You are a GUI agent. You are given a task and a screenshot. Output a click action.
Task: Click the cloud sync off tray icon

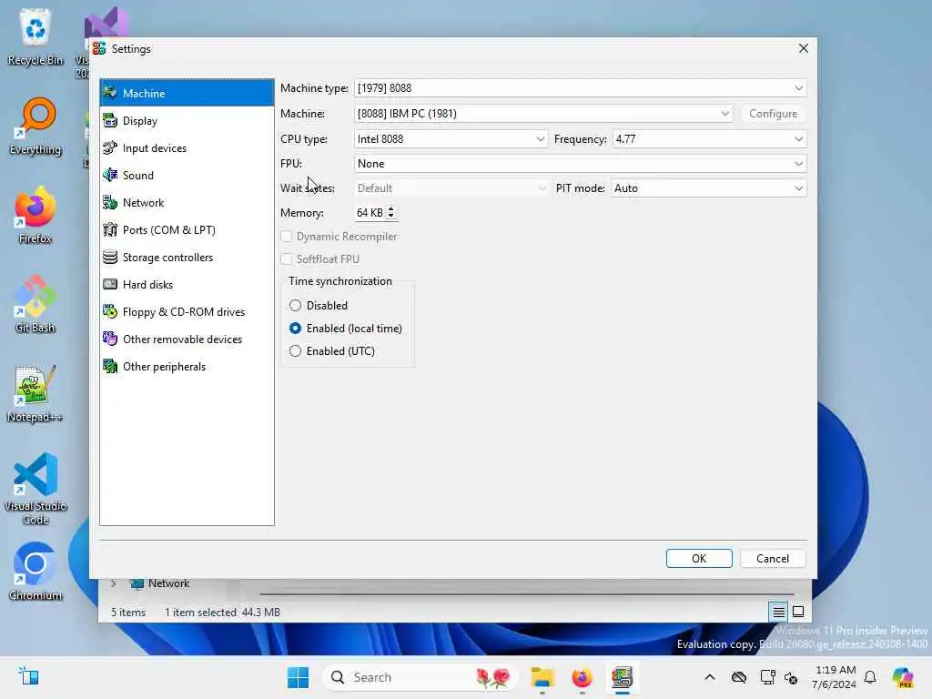click(739, 677)
